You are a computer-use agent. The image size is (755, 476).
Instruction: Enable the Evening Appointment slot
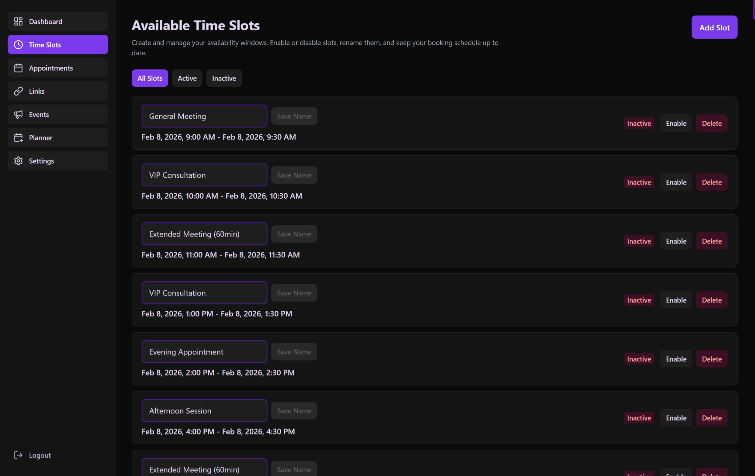[x=676, y=359]
